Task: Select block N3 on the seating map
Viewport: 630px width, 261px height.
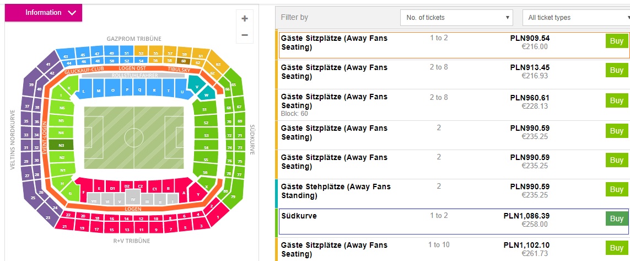Action: (x=61, y=146)
